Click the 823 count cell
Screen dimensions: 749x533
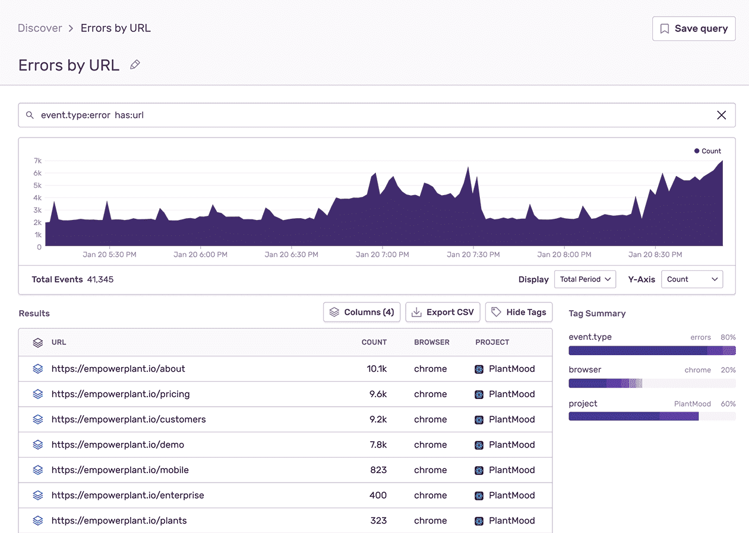click(378, 470)
